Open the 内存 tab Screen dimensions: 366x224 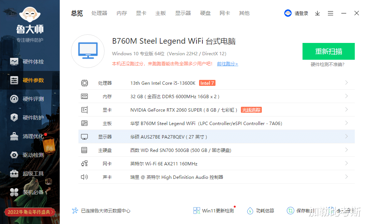point(122,13)
